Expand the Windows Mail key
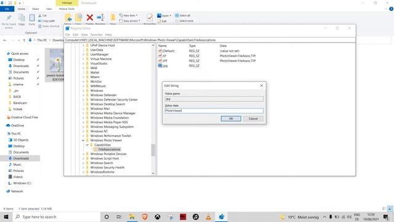 pyautogui.click(x=83, y=109)
